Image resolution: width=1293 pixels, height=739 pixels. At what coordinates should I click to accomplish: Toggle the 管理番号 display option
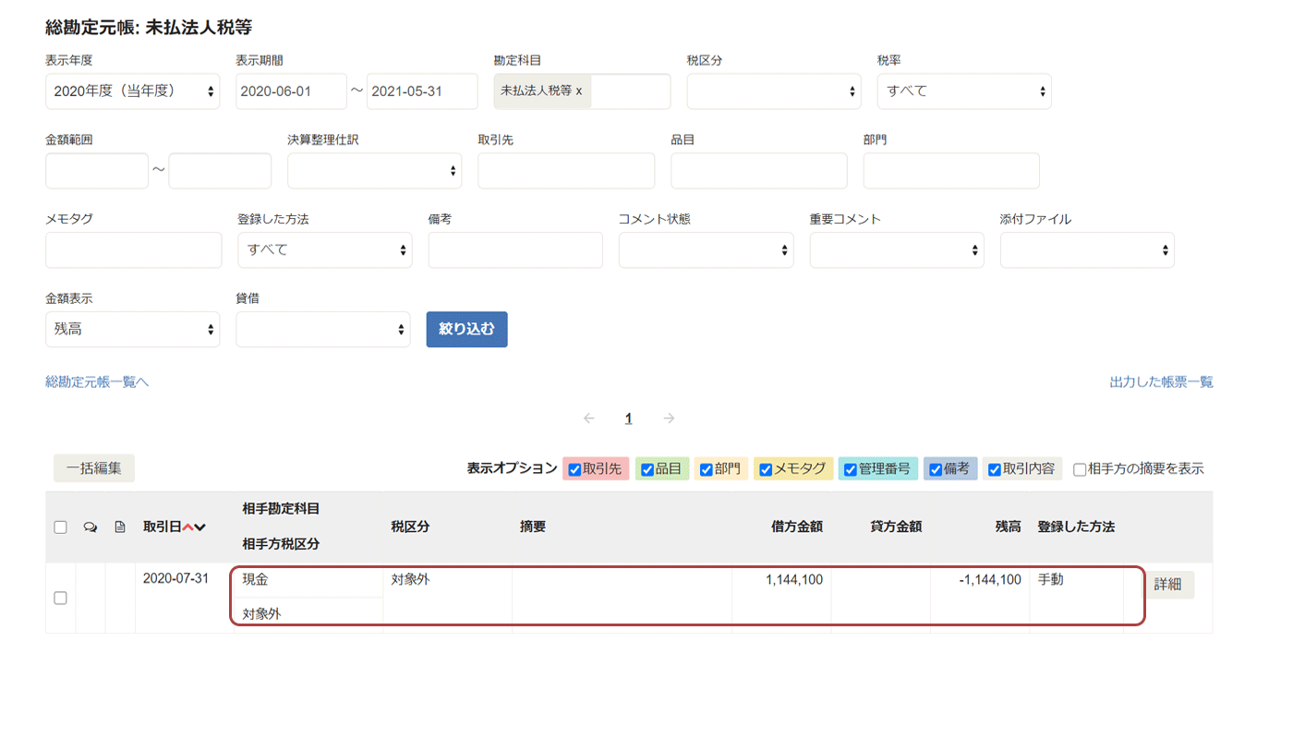(x=851, y=469)
